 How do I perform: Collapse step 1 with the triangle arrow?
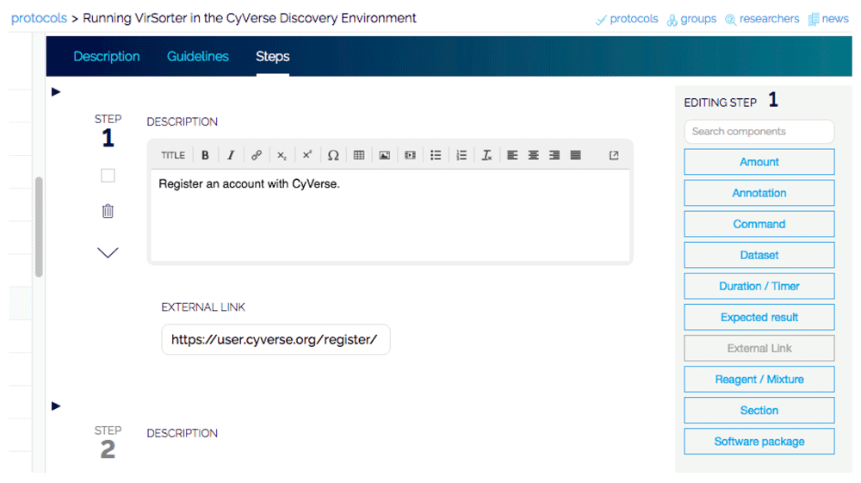pos(56,92)
